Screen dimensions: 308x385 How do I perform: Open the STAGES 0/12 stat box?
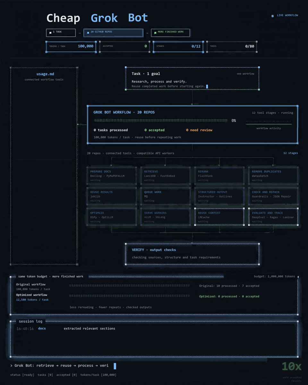point(178,46)
